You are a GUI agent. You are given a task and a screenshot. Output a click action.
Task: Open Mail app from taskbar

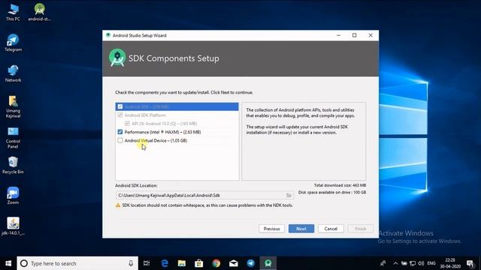click(234, 263)
